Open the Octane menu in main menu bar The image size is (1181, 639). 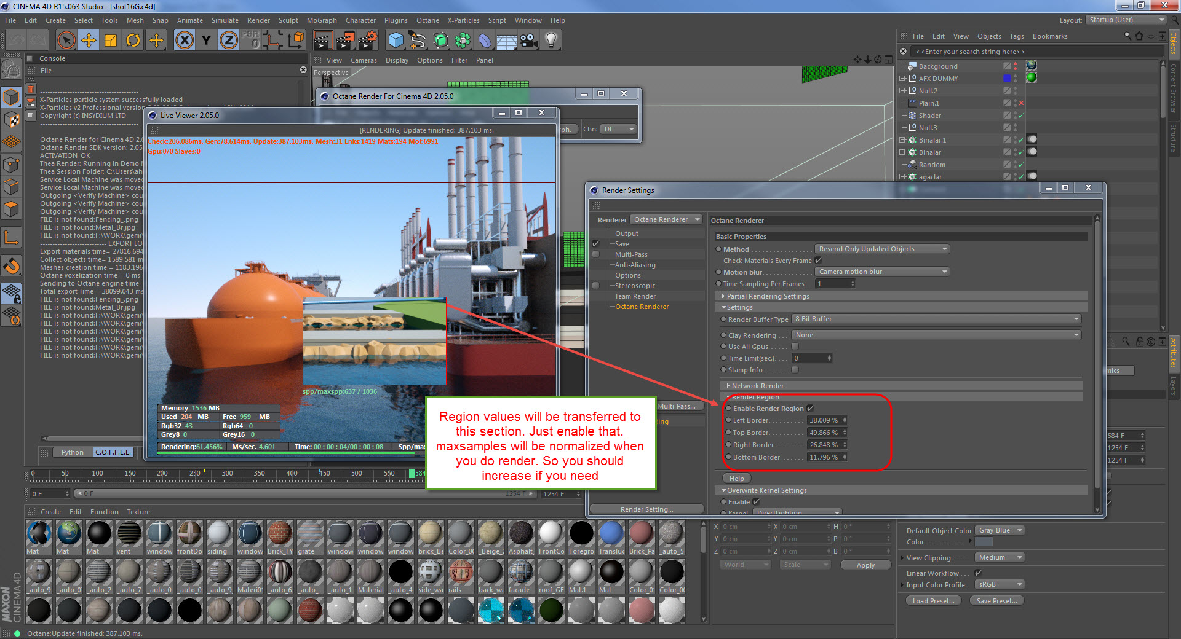(427, 20)
